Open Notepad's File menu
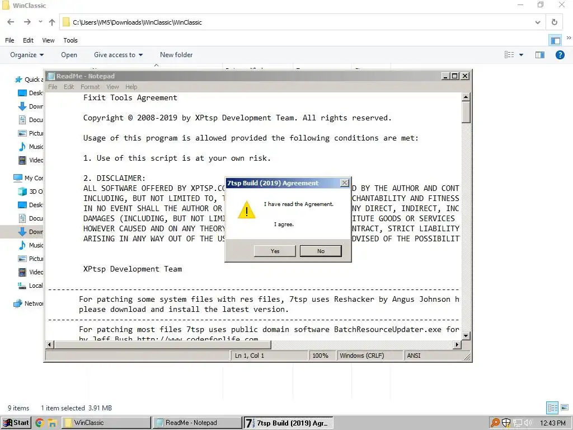 click(x=53, y=87)
